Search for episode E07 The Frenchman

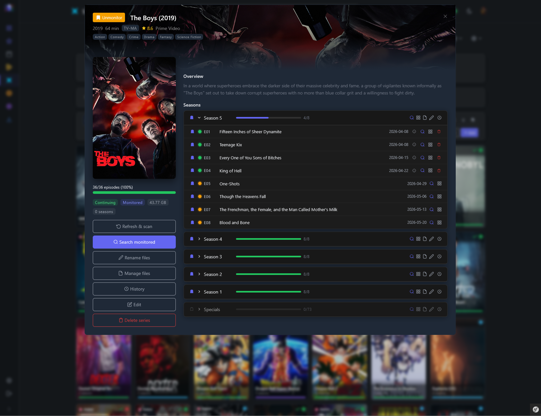tap(432, 209)
